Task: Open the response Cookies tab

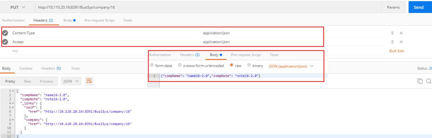Action: coord(26,68)
